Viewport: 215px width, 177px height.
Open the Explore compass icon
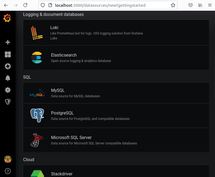pos(8,66)
